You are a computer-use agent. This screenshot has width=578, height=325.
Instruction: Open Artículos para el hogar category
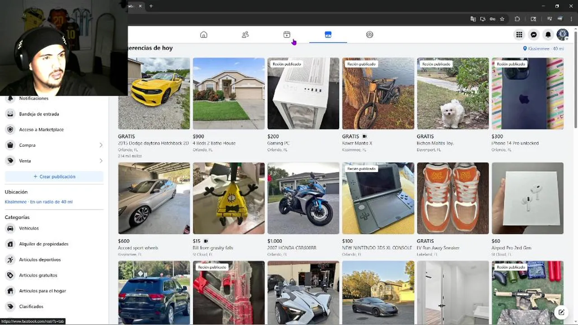point(54,291)
